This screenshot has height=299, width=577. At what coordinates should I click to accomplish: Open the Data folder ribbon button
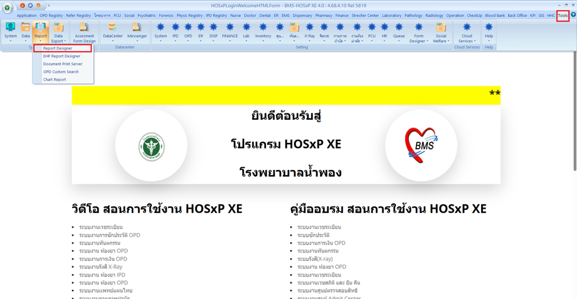pyautogui.click(x=25, y=31)
